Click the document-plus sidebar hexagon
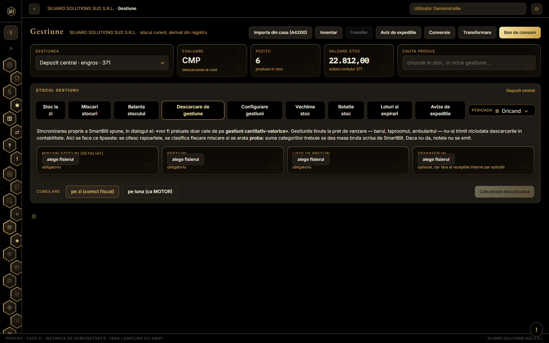The width and height of the screenshot is (549, 343). tap(17, 79)
